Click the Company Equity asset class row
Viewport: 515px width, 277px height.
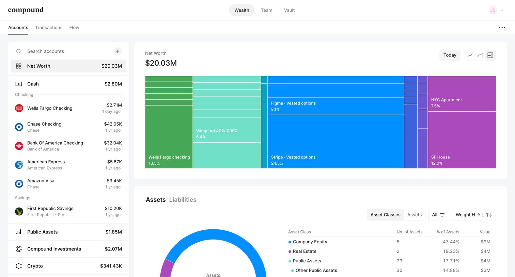coord(389,242)
